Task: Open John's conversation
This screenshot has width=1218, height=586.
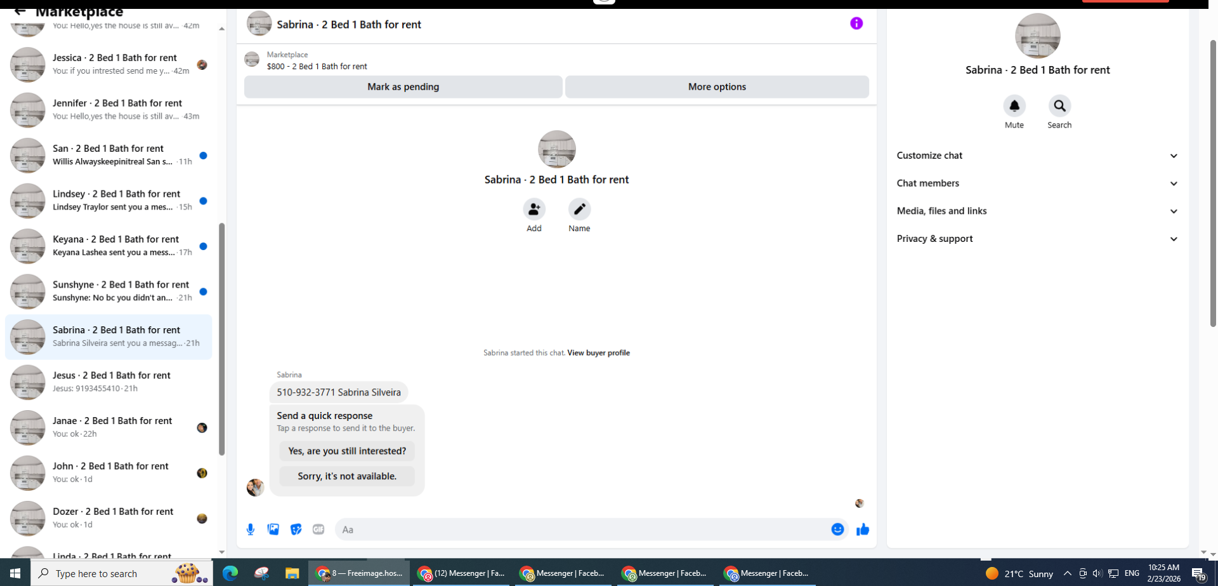Action: pos(108,473)
